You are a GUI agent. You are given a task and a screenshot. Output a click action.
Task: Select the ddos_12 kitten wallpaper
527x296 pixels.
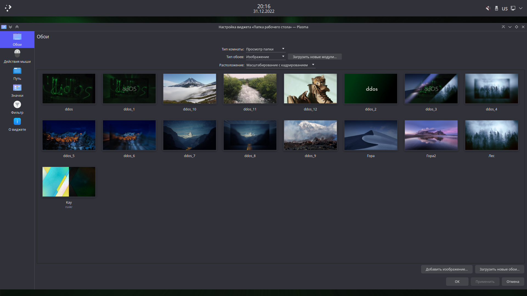310,89
